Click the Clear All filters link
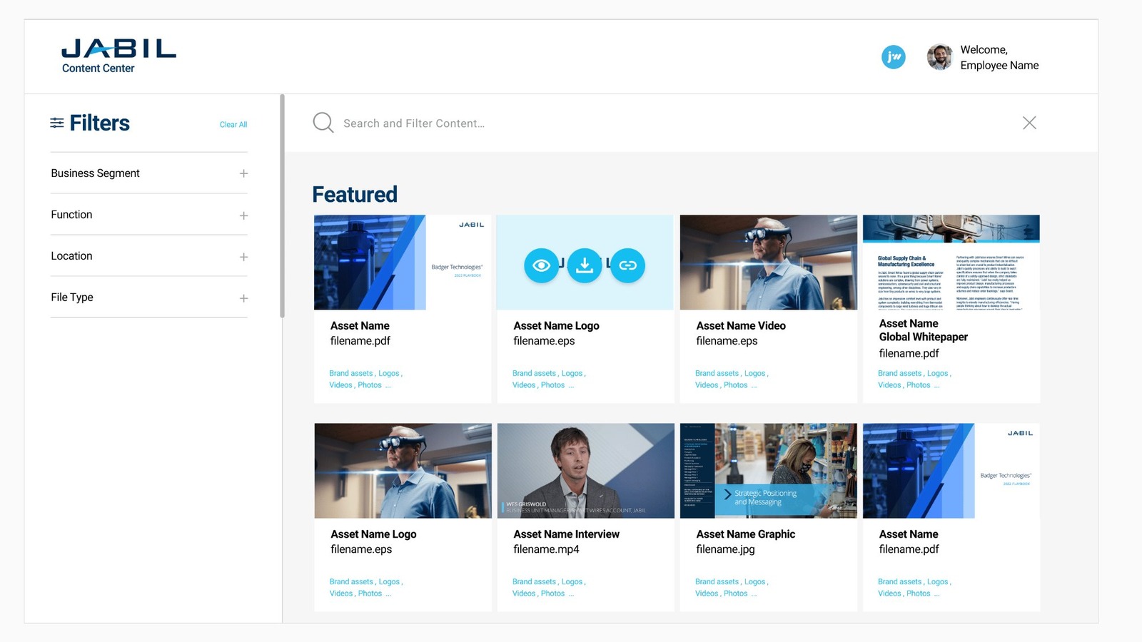 pos(233,124)
